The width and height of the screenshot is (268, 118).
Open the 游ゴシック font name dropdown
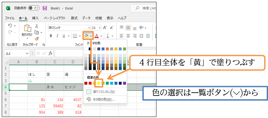[x=69, y=28]
